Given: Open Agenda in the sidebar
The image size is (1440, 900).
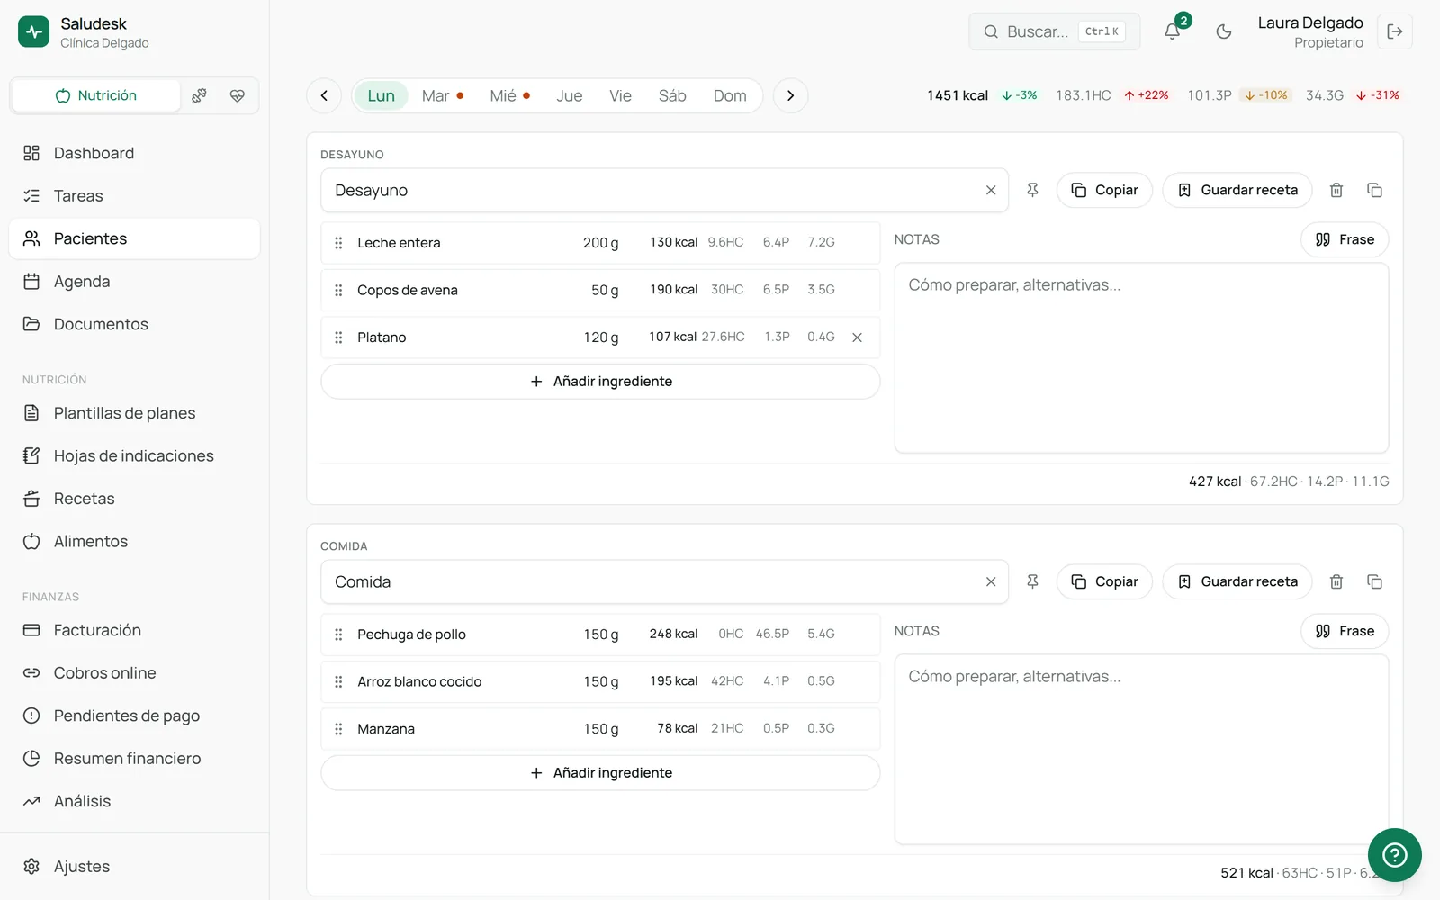Looking at the screenshot, I should (135, 282).
